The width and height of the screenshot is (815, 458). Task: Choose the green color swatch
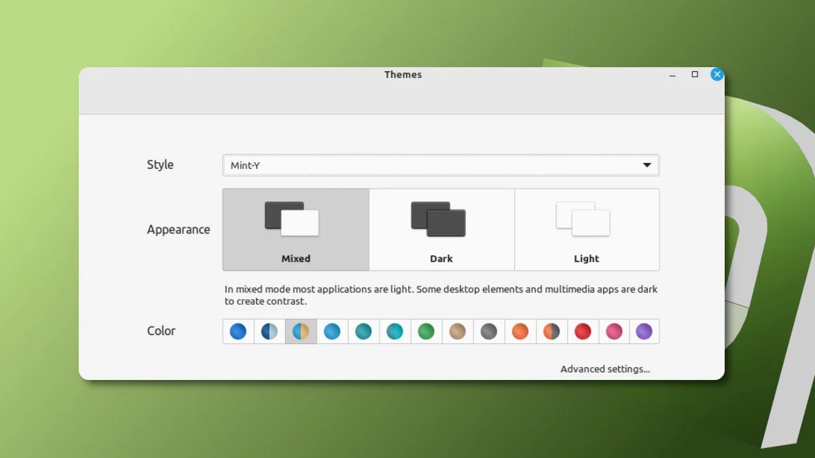[426, 331]
